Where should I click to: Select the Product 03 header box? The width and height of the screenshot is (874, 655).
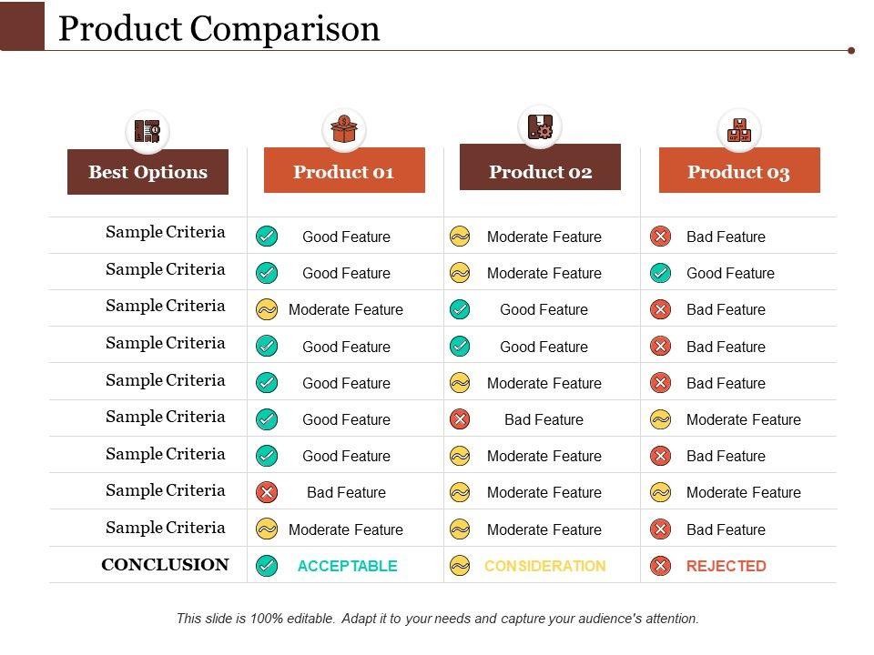(738, 172)
